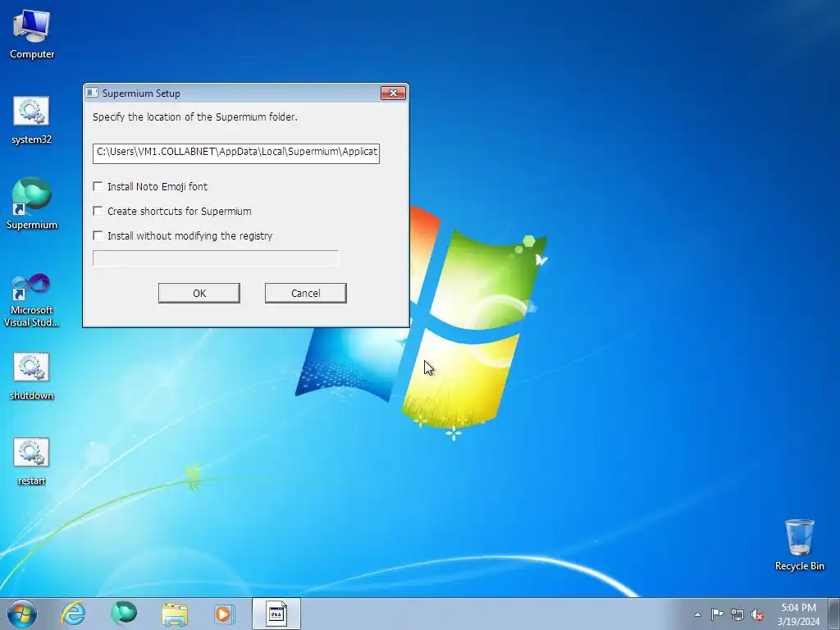The height and width of the screenshot is (630, 840).
Task: Click the setup progress bar
Action: 216,258
